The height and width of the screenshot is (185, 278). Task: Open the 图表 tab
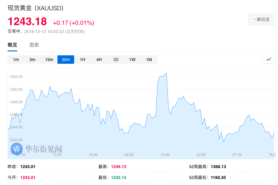coord(34,45)
